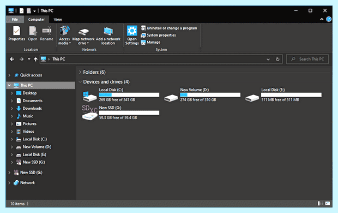
Task: Switch to the File tab
Action: pos(15,20)
